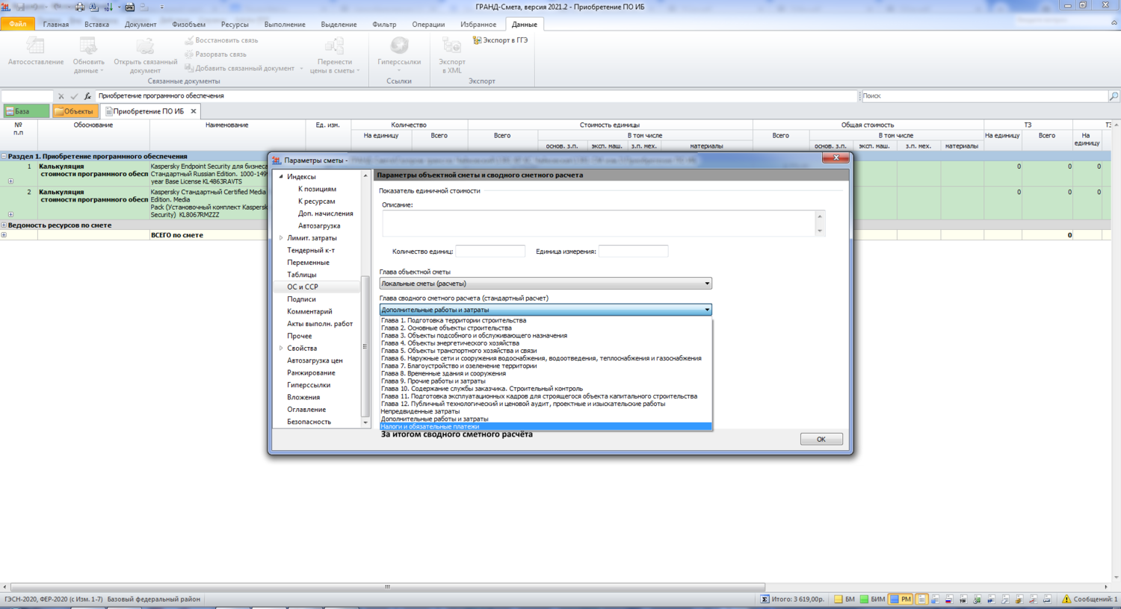Click the confirm checkmark in the formula bar

point(74,96)
